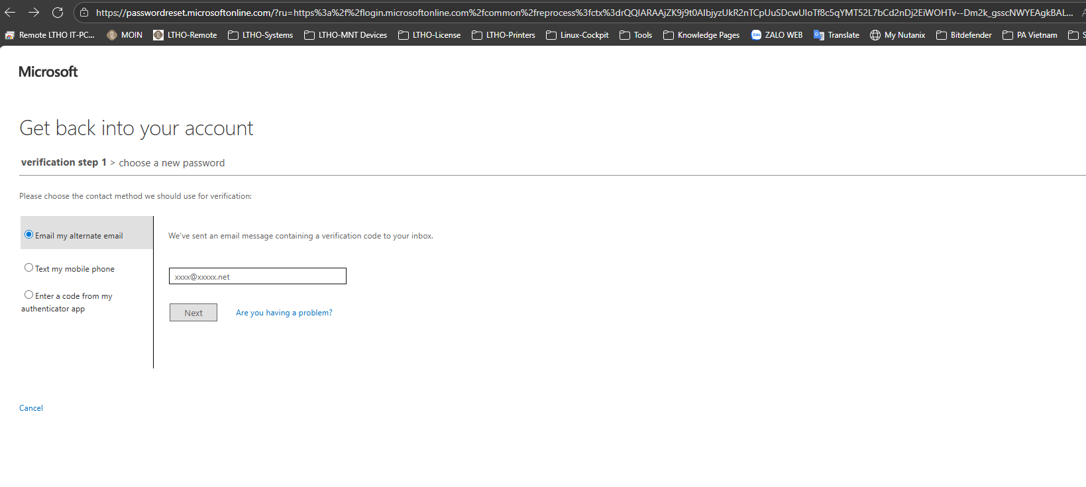Click the 'verification step 1' breadcrumb text
The image size is (1086, 487).
coord(64,162)
